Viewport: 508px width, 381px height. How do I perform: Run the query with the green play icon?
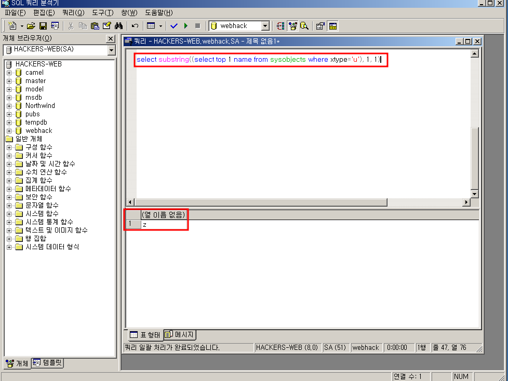click(x=186, y=26)
